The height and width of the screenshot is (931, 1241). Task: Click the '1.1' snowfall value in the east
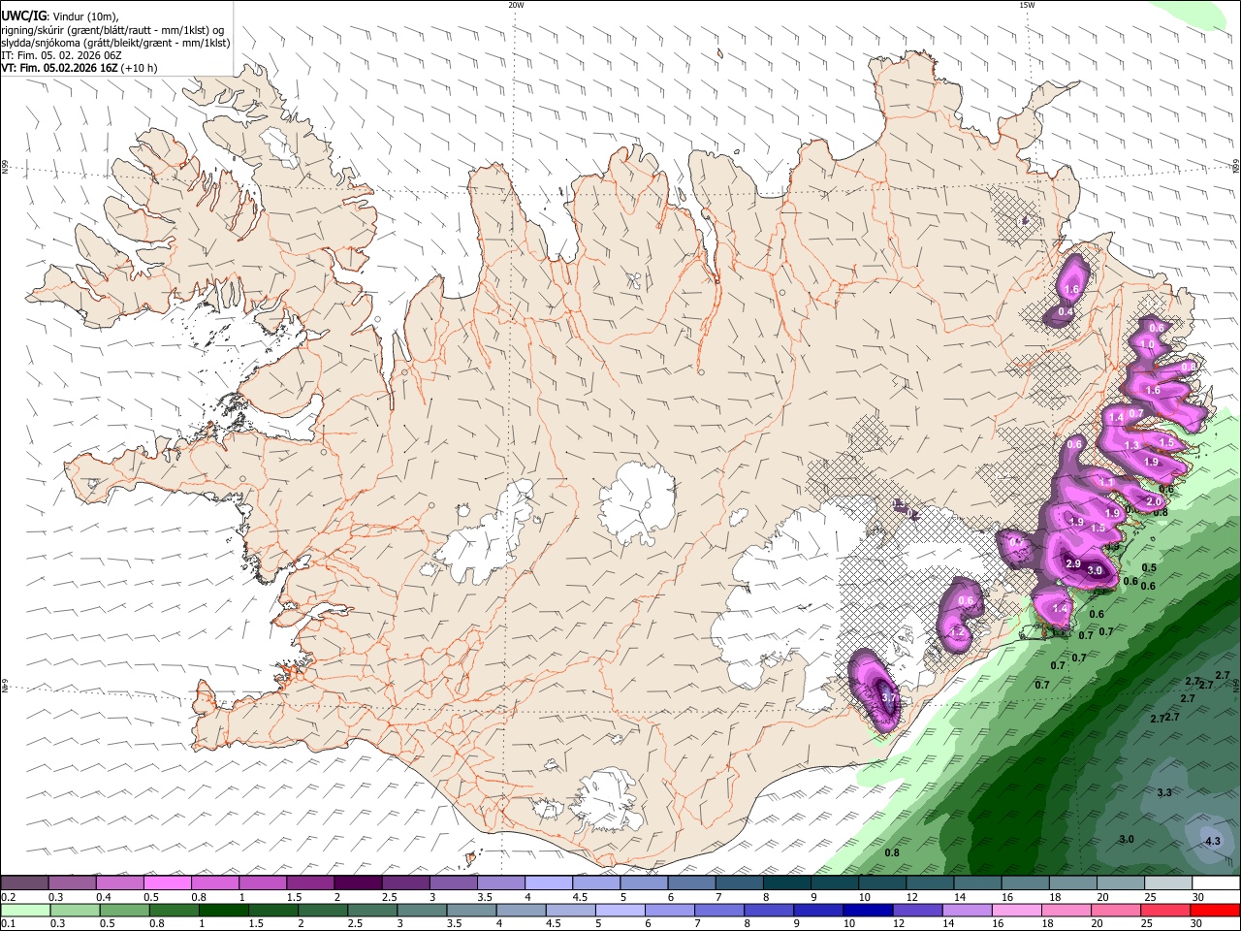pyautogui.click(x=1106, y=482)
